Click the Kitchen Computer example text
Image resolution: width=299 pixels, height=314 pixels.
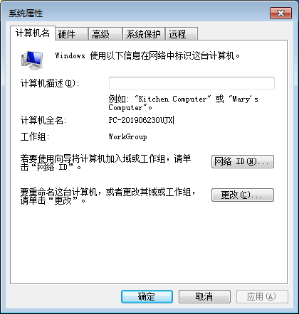tap(172, 99)
